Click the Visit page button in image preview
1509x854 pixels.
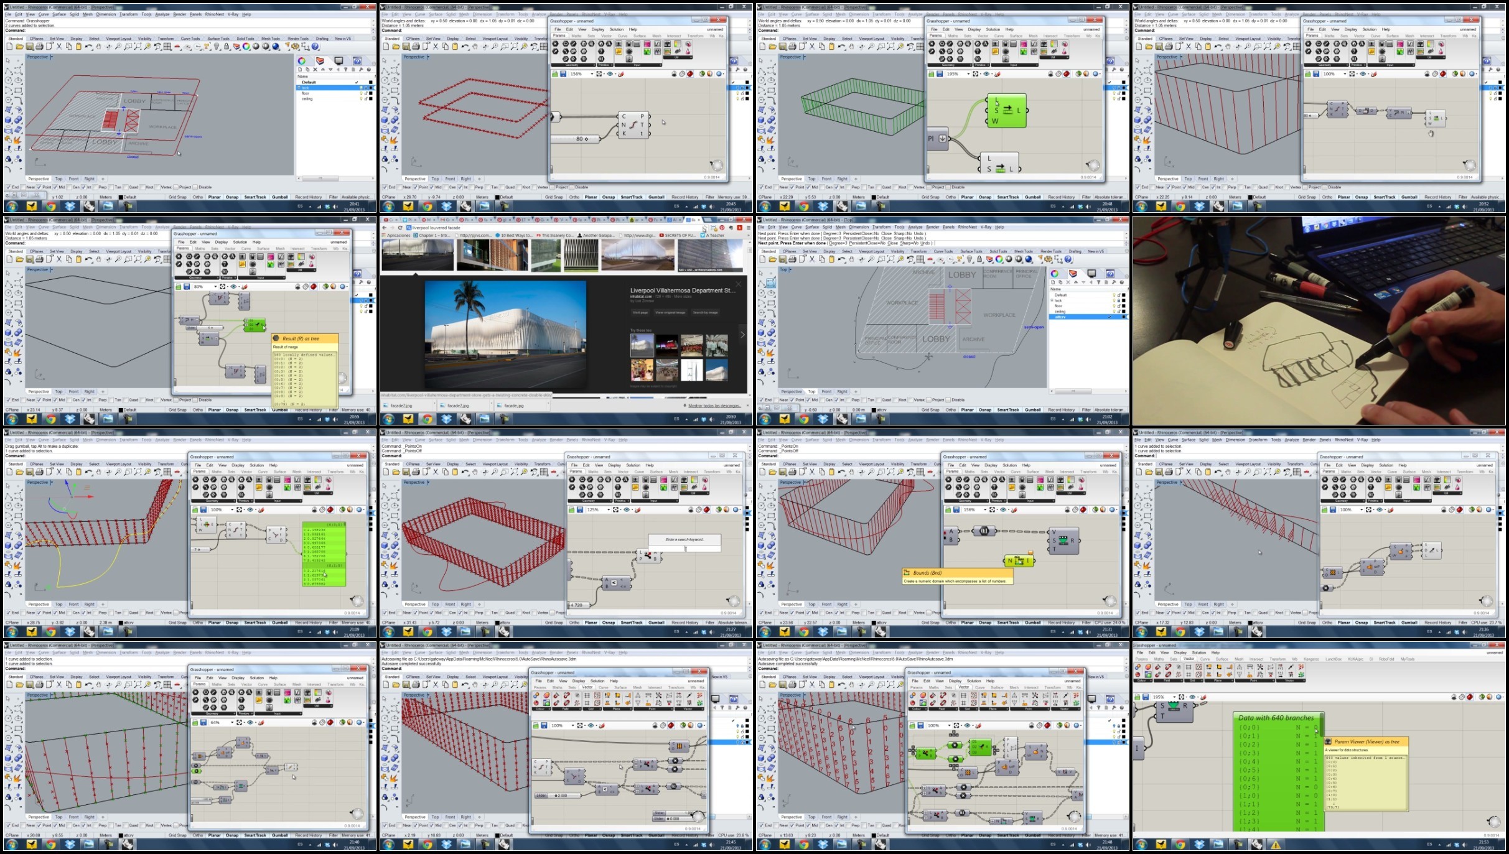pos(640,313)
